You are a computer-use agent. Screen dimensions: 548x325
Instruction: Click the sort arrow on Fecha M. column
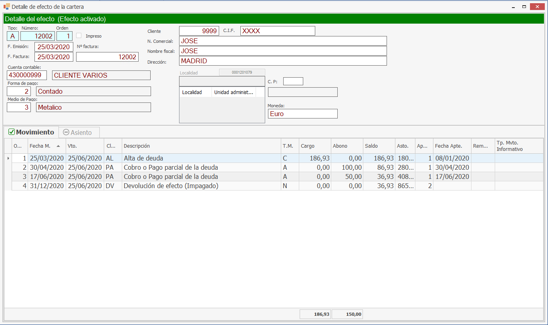point(59,146)
